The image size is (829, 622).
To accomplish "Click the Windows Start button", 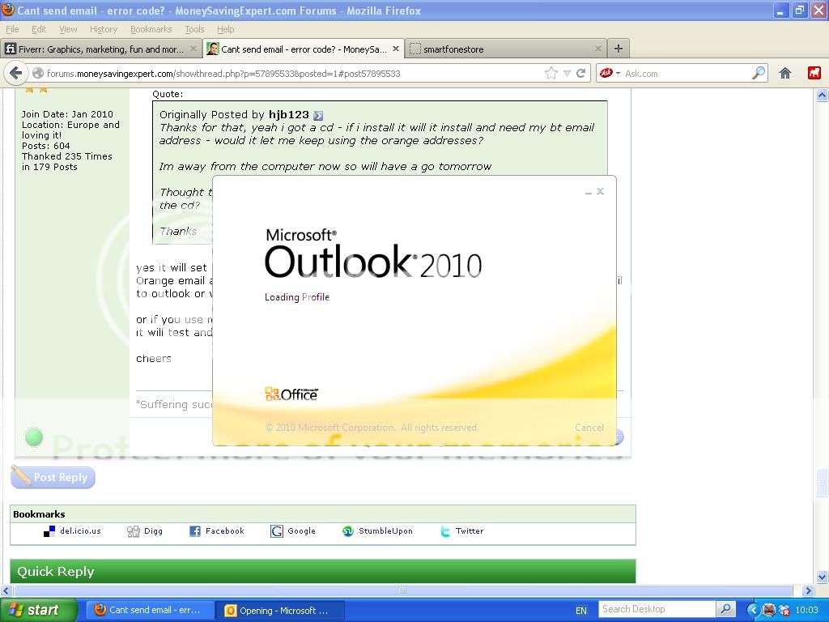I will (x=38, y=610).
